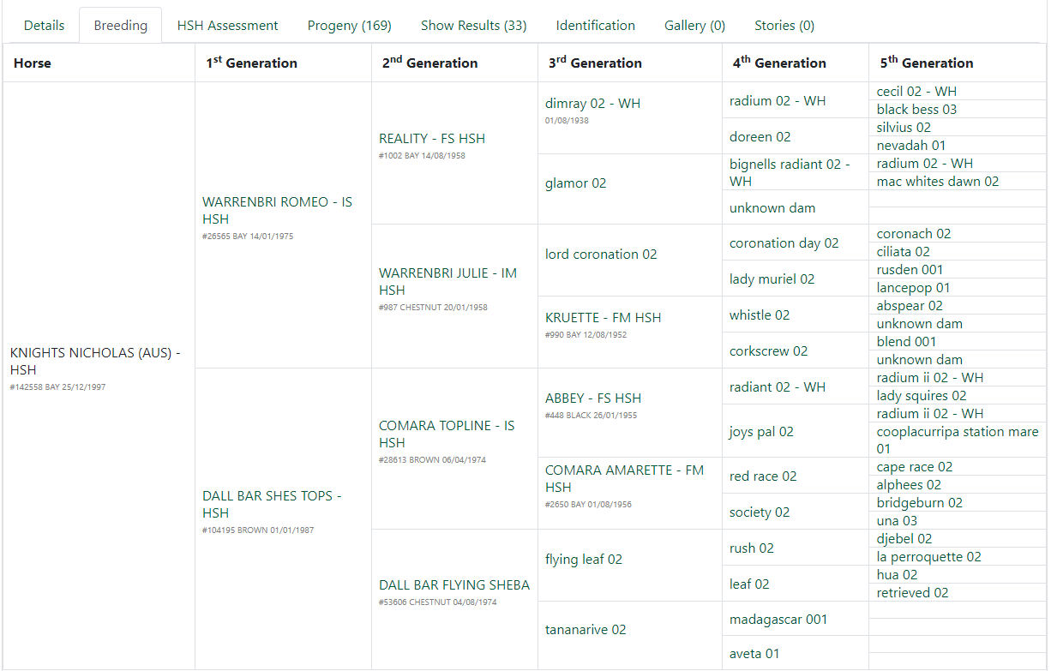Open the Gallery (0) tab
Viewport: 1051px width, 671px height.
click(694, 26)
